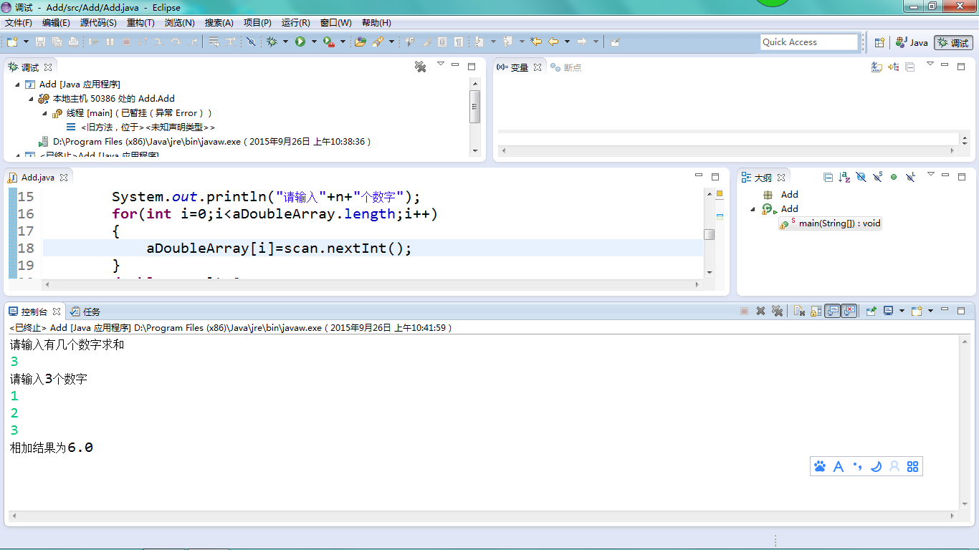Click the yellow Back navigation arrow

553,42
